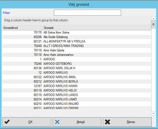The height and width of the screenshot is (129, 158).
Task: Sort by the Grossist column header
Action: click(x=97, y=28)
